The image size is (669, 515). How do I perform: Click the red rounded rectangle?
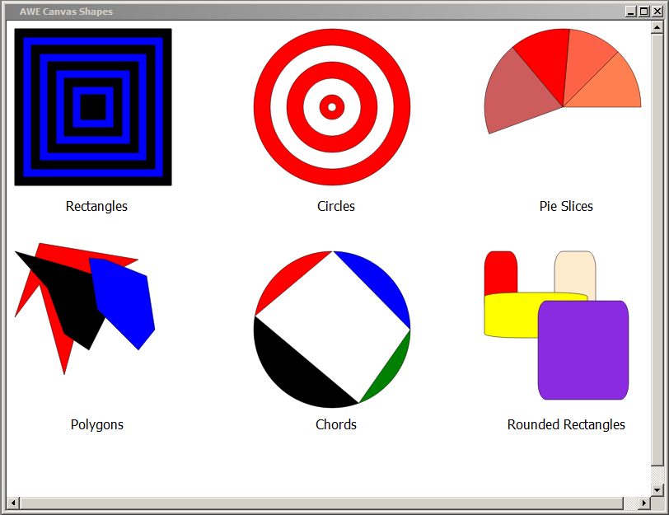pos(501,272)
